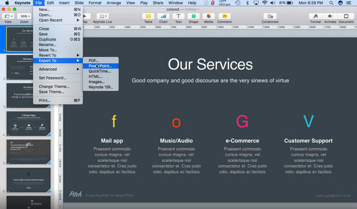Select New… in File menu
This screenshot has width=357, height=209.
point(58,9)
